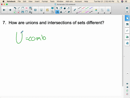The height and width of the screenshot is (98, 130).
Task: Open the Measurement Tools compass icon
Action: coord(30,12)
